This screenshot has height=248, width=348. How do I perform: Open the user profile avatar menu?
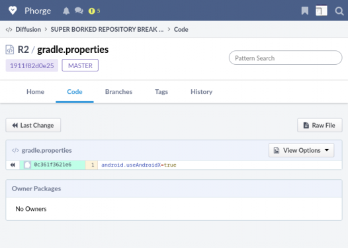click(321, 11)
